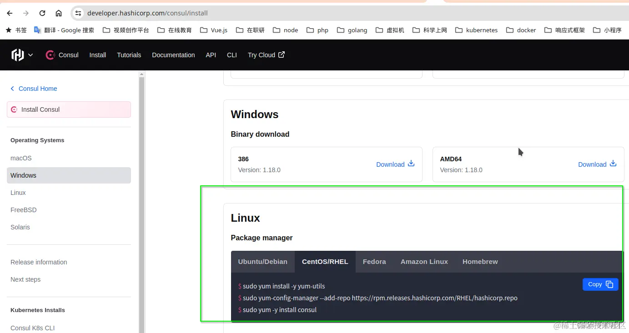
Task: Open the 在职研 bookmark folder
Action: tap(250, 30)
